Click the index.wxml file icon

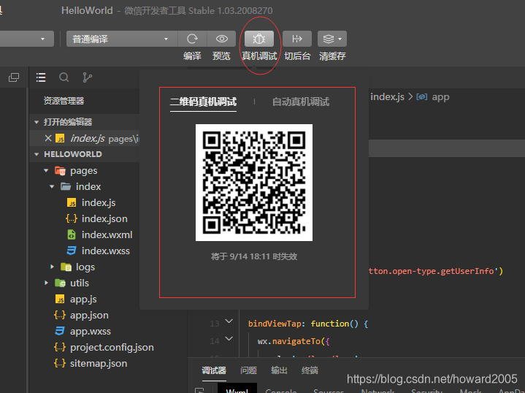click(72, 235)
